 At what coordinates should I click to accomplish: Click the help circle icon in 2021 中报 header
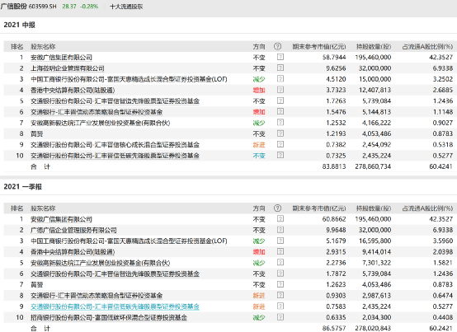(x=277, y=46)
